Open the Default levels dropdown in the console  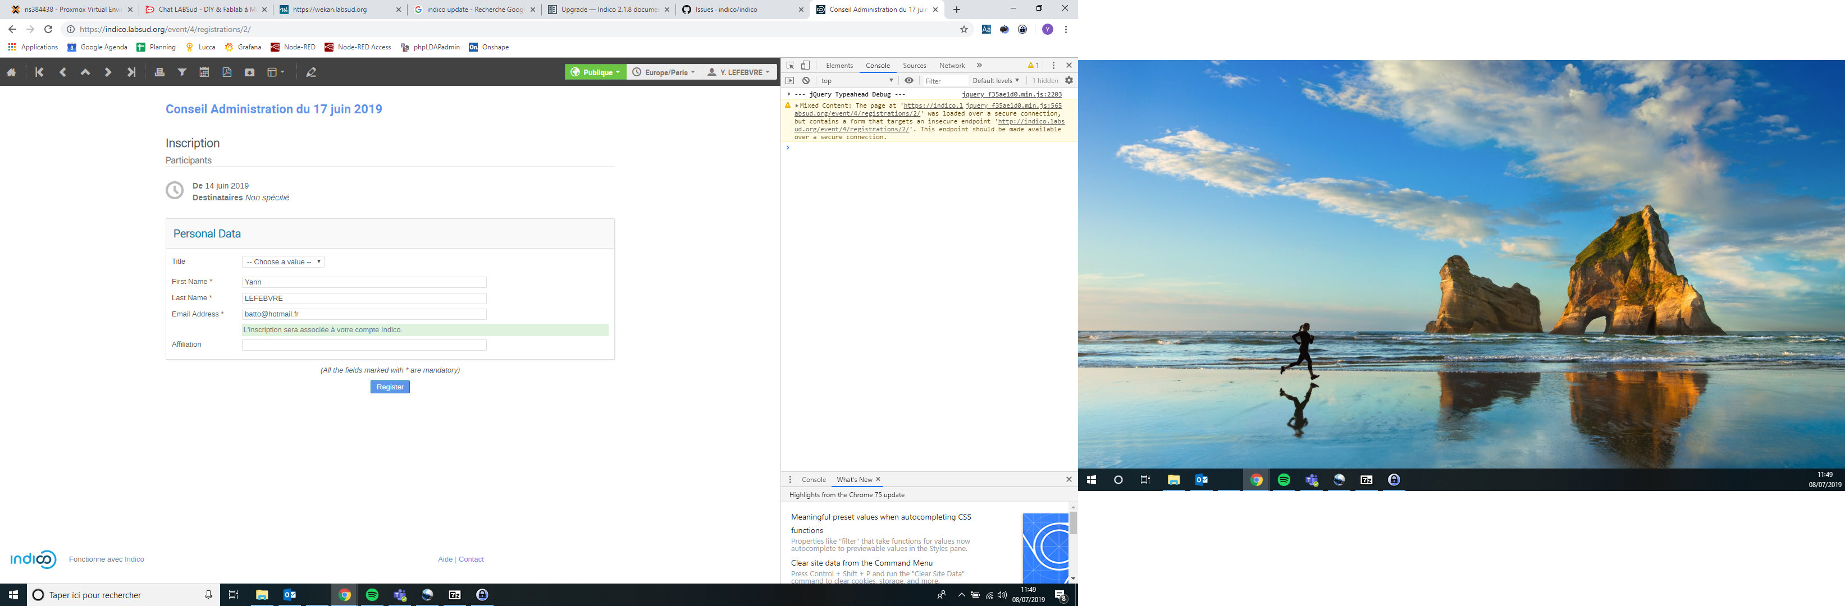coord(995,81)
